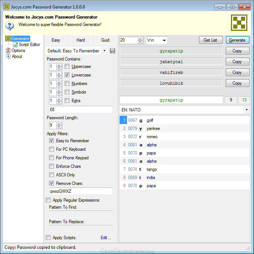Click the Numbers count stepper arrows

[x=59, y=84]
